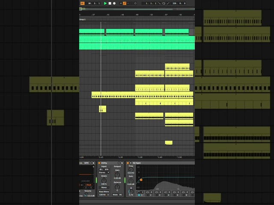Select the Drop 1 locator

83,19
